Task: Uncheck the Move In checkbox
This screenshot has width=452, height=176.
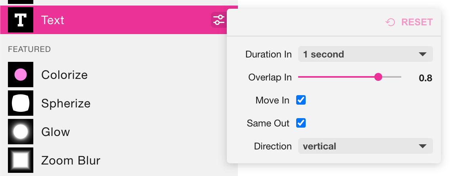Action: [301, 100]
